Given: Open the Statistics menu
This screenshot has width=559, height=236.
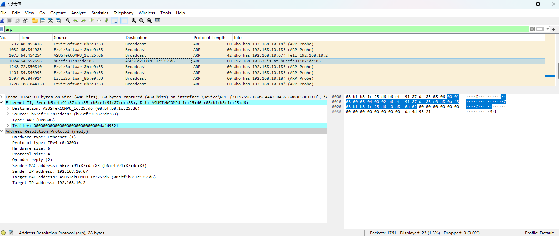Looking at the screenshot, I should (100, 13).
